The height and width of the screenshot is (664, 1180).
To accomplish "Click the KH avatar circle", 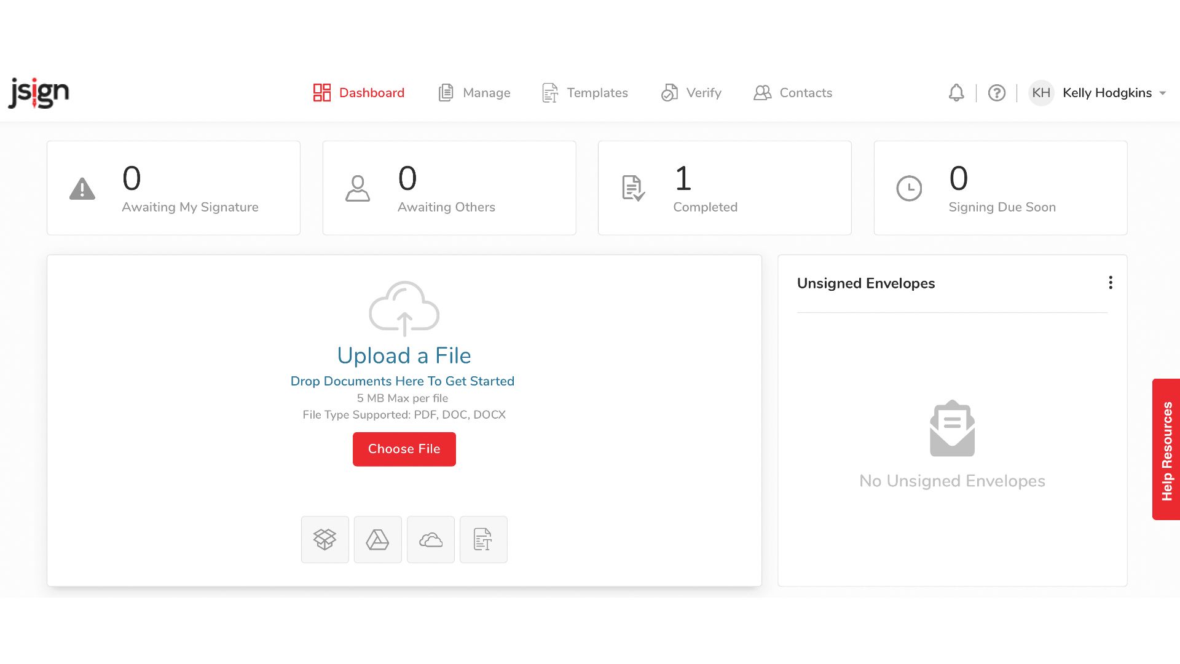I will 1040,93.
